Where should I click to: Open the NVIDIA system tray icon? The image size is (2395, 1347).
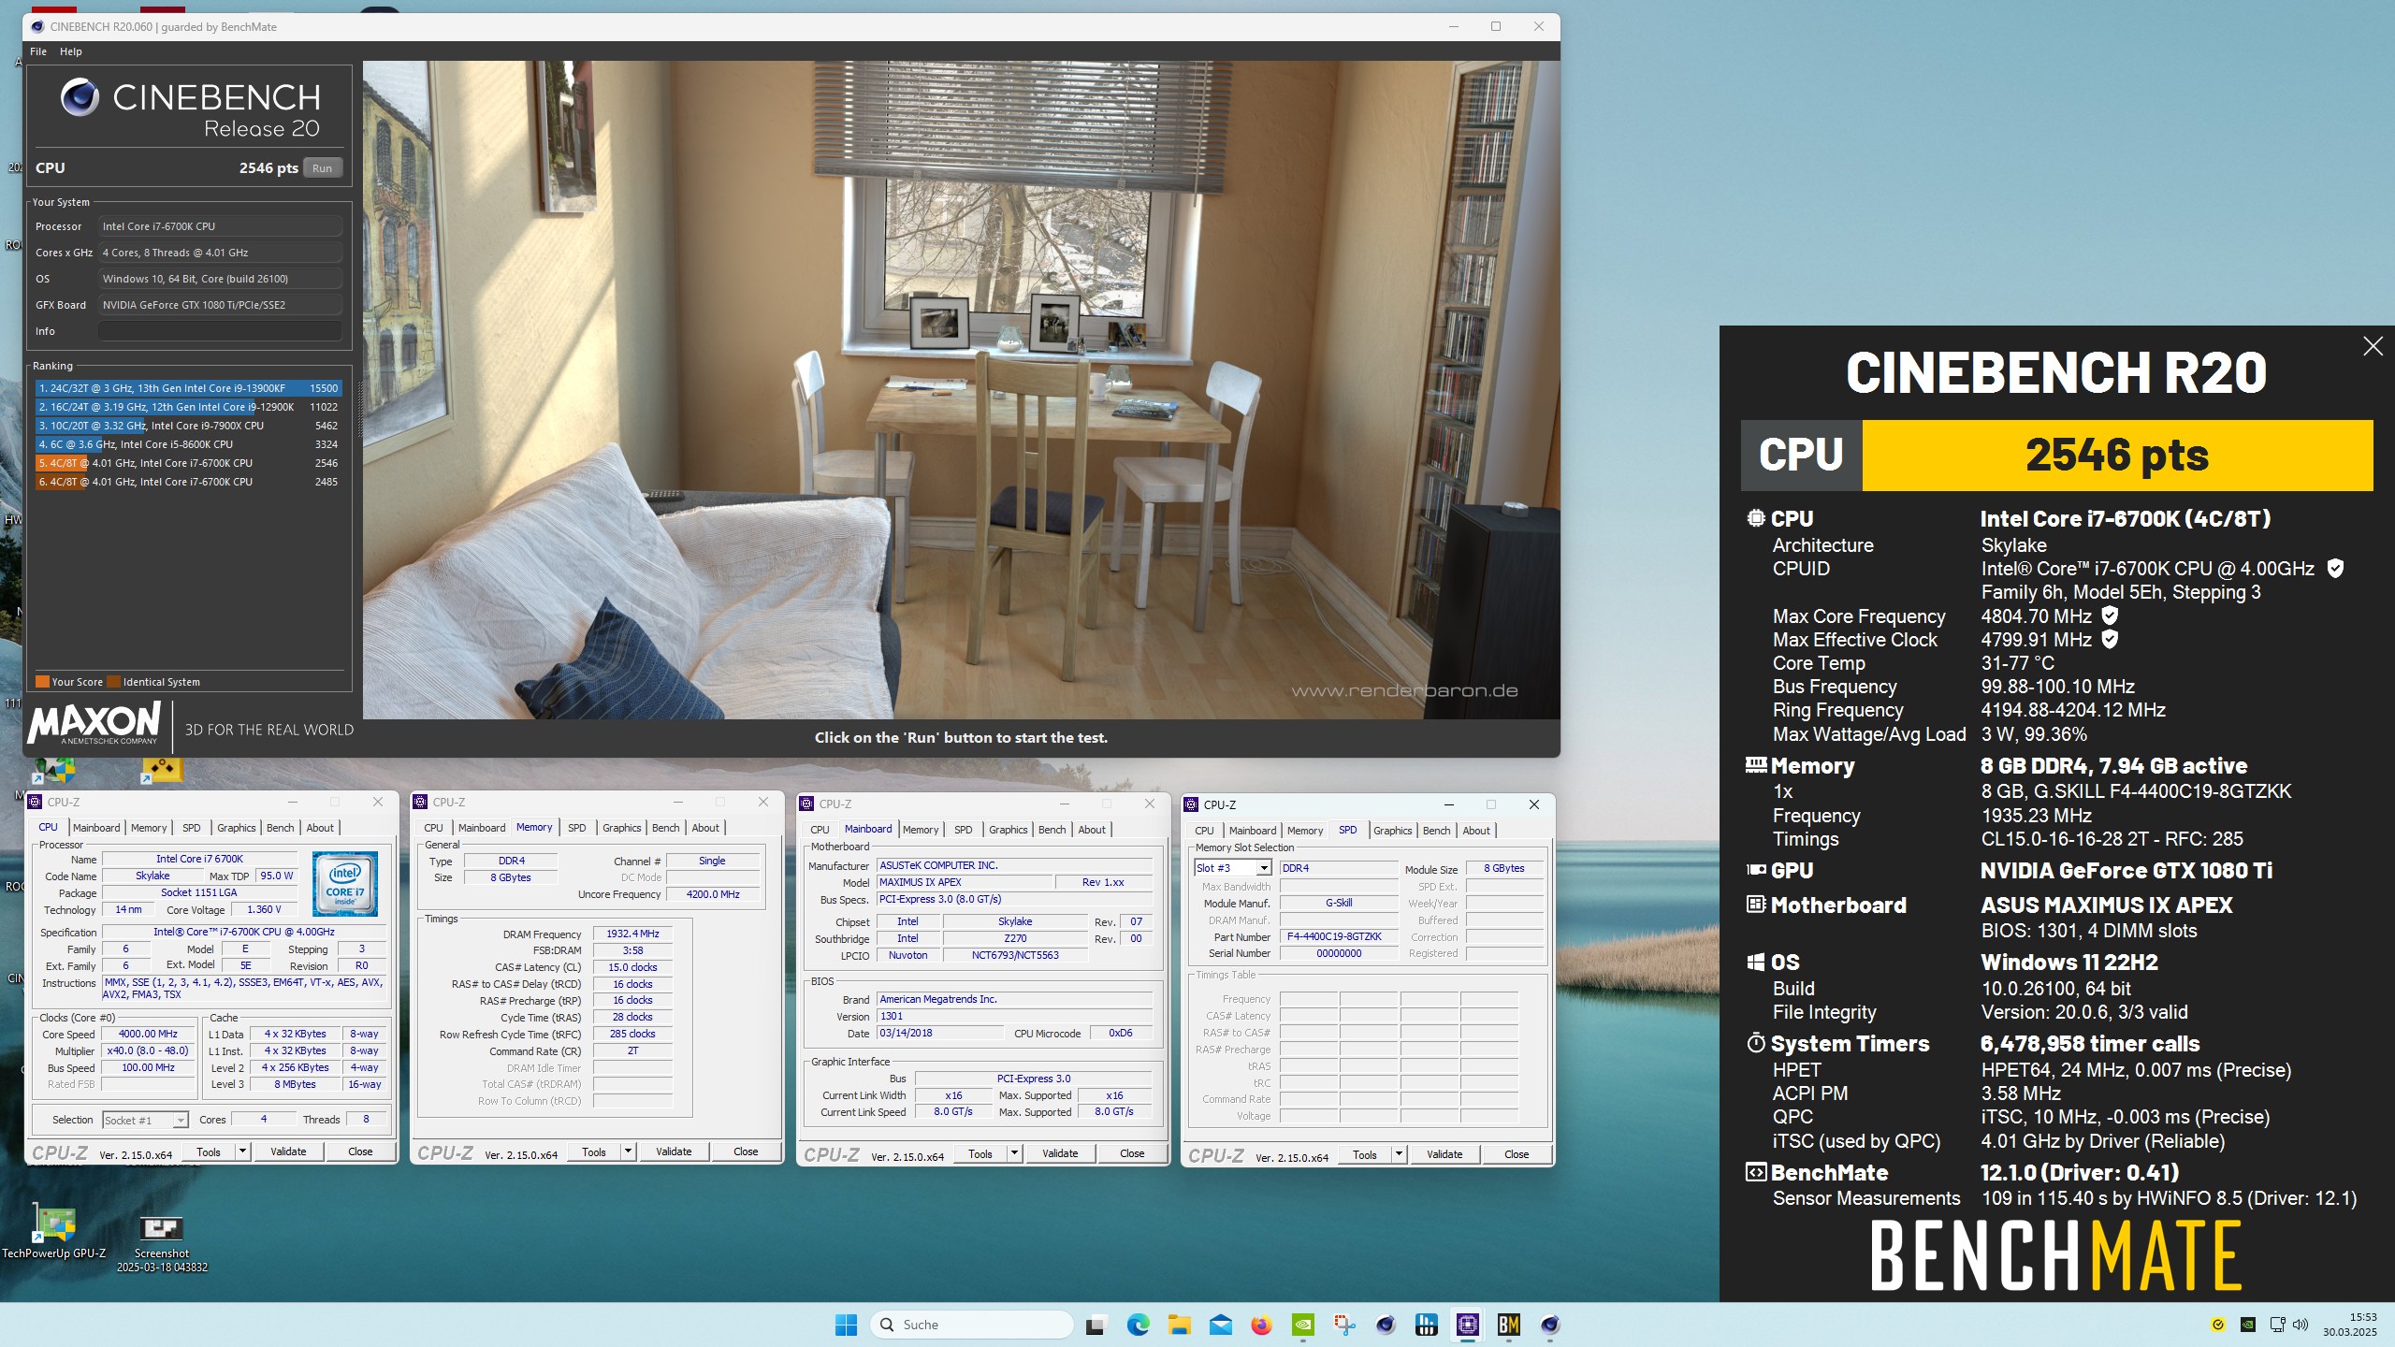(2248, 1325)
